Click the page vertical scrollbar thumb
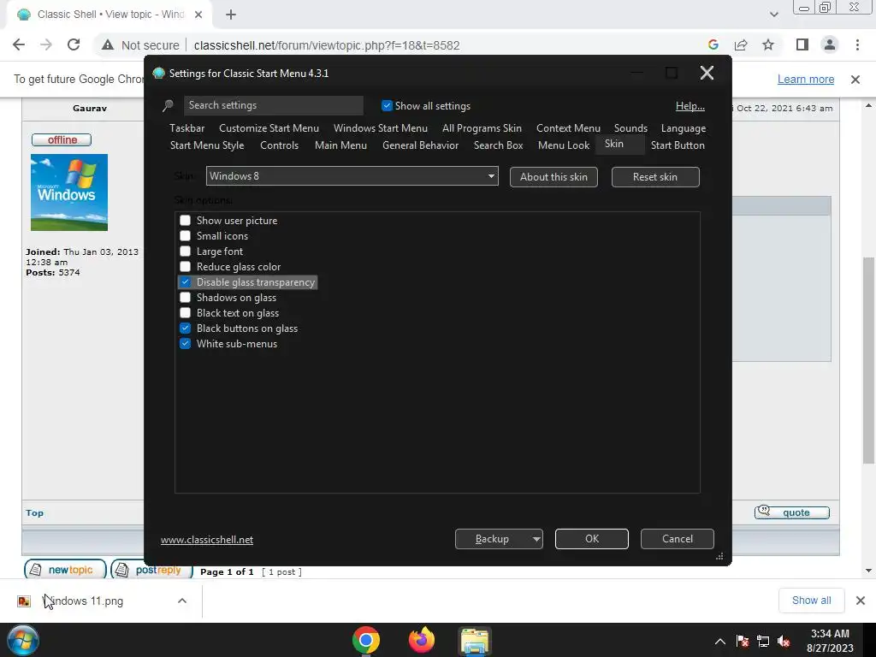876x657 pixels. tap(869, 361)
